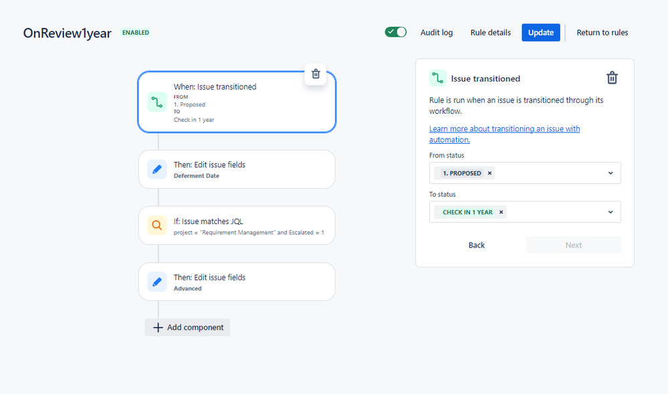The height and width of the screenshot is (394, 668).
Task: Click the Add component button
Action: tap(187, 328)
